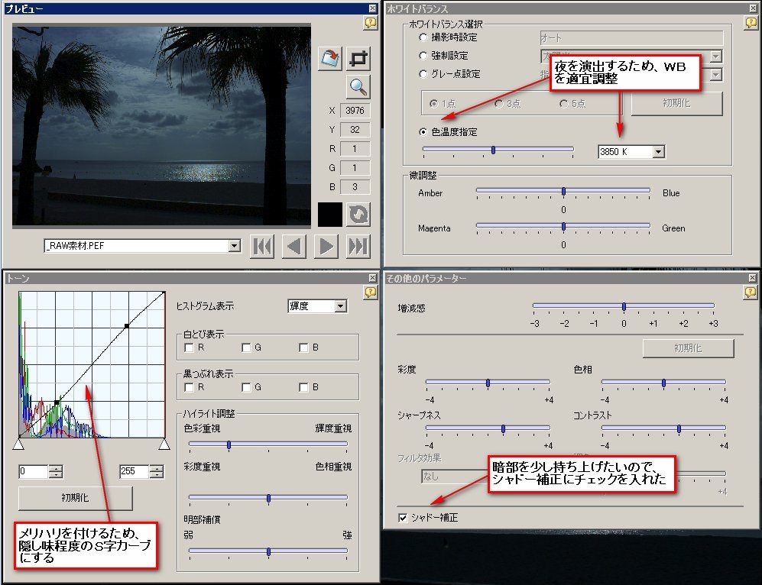Screen dimensions: 762x585
Task: Open help icon in その他のパラメーター panel
Action: [x=751, y=292]
